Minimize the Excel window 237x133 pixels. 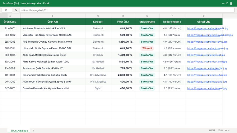tap(223, 3)
